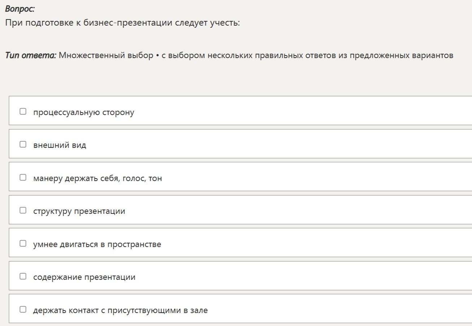Screen dimensions: 472x326
Task: Click the 'манеру держать себя, голос, тон' label
Action: pyautogui.click(x=98, y=179)
